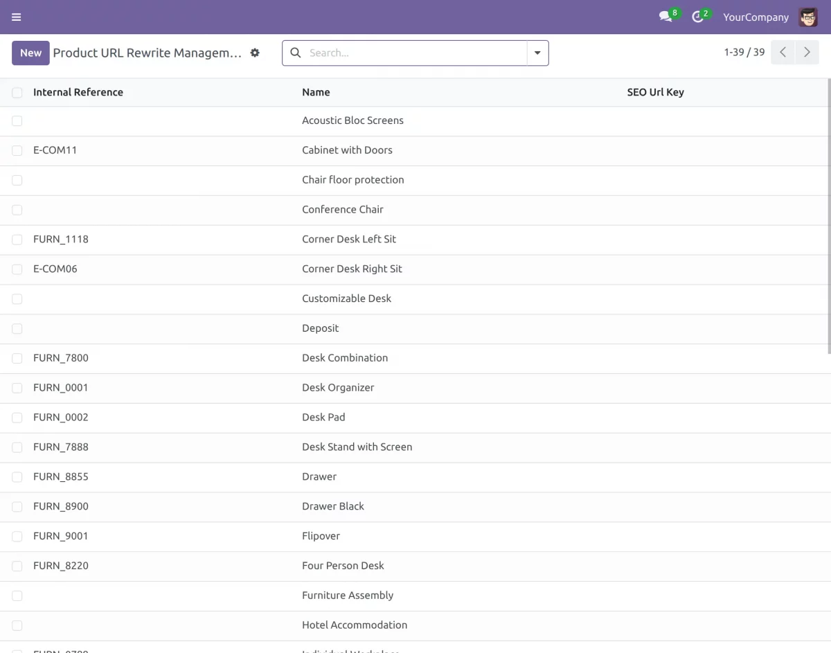Check the checkbox for FURN_1118 row
831x653 pixels.
point(17,239)
